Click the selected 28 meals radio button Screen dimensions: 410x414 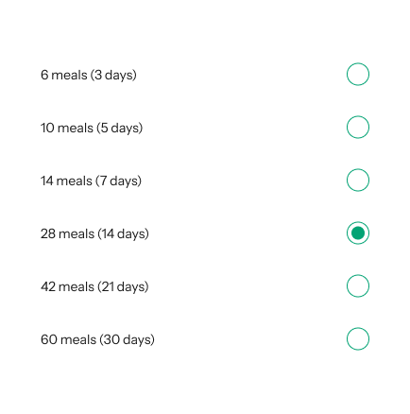pos(358,233)
